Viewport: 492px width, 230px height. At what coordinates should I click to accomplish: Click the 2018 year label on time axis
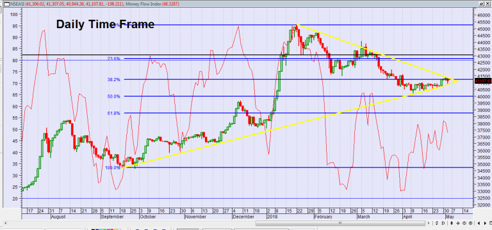coord(272,217)
